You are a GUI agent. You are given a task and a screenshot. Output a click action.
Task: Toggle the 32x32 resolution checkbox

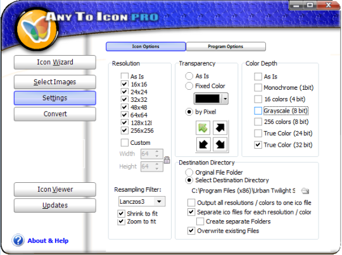coord(124,99)
